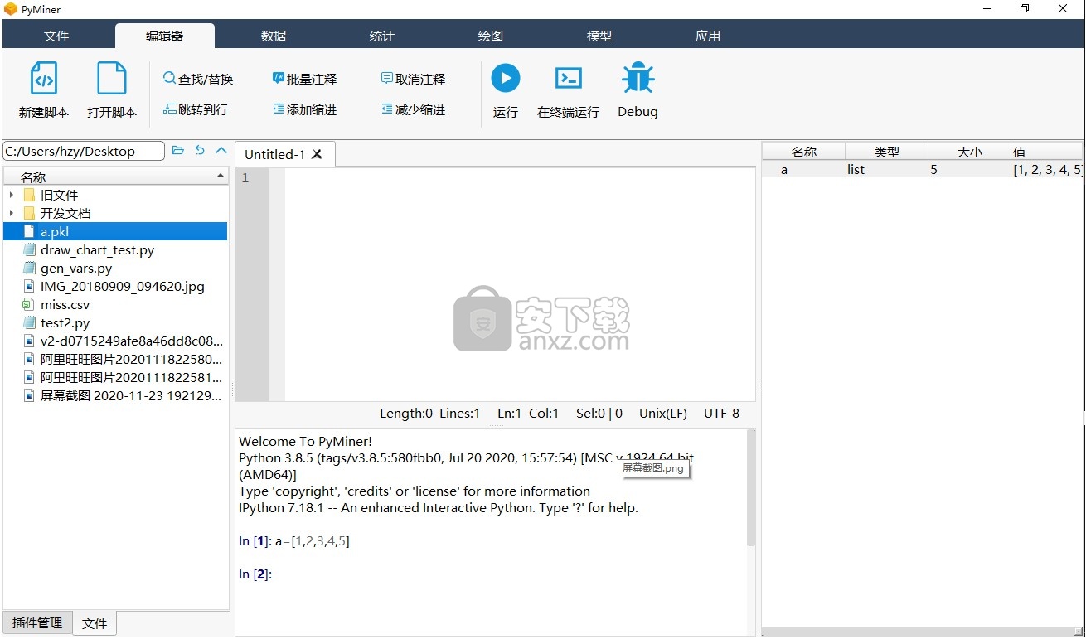The height and width of the screenshot is (639, 1086).
Task: Select v2-d0715249afe8a46dd8c08 file
Action: coord(132,341)
